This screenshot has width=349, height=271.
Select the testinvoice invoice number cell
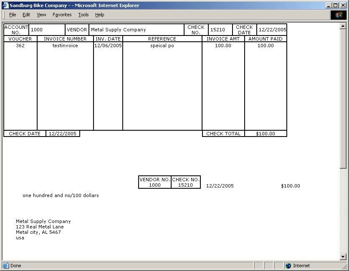click(65, 46)
